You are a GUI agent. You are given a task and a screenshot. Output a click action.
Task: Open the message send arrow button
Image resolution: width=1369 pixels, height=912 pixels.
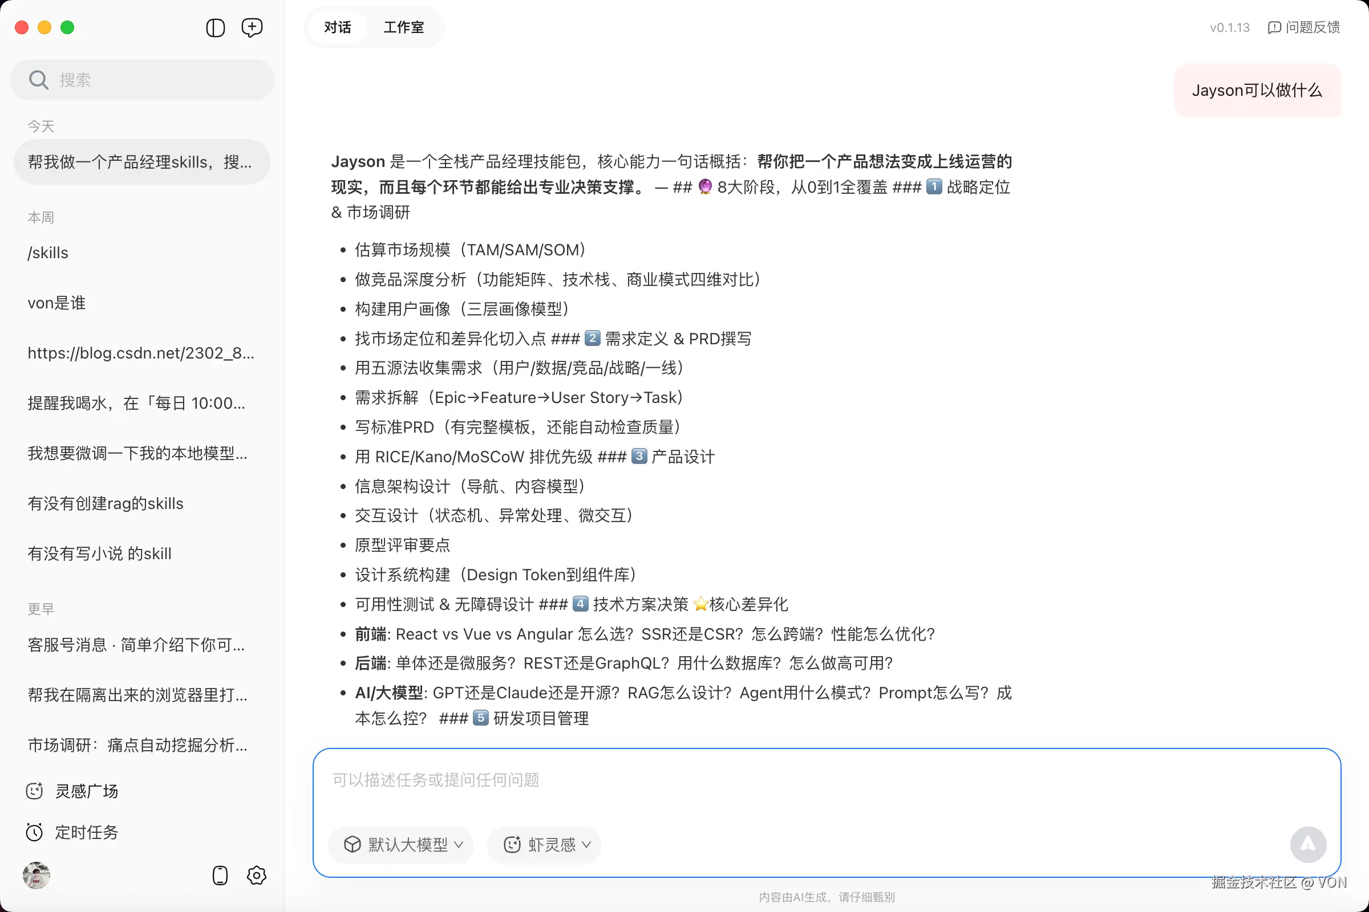[1309, 845]
